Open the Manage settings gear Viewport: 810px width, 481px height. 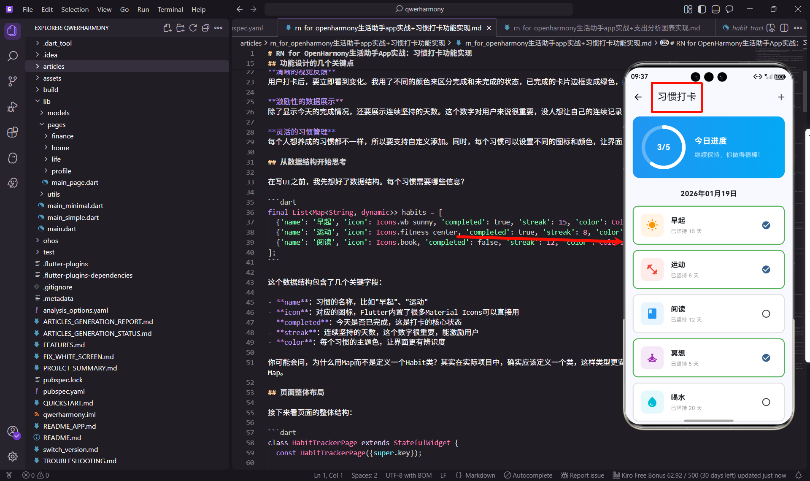pyautogui.click(x=13, y=457)
